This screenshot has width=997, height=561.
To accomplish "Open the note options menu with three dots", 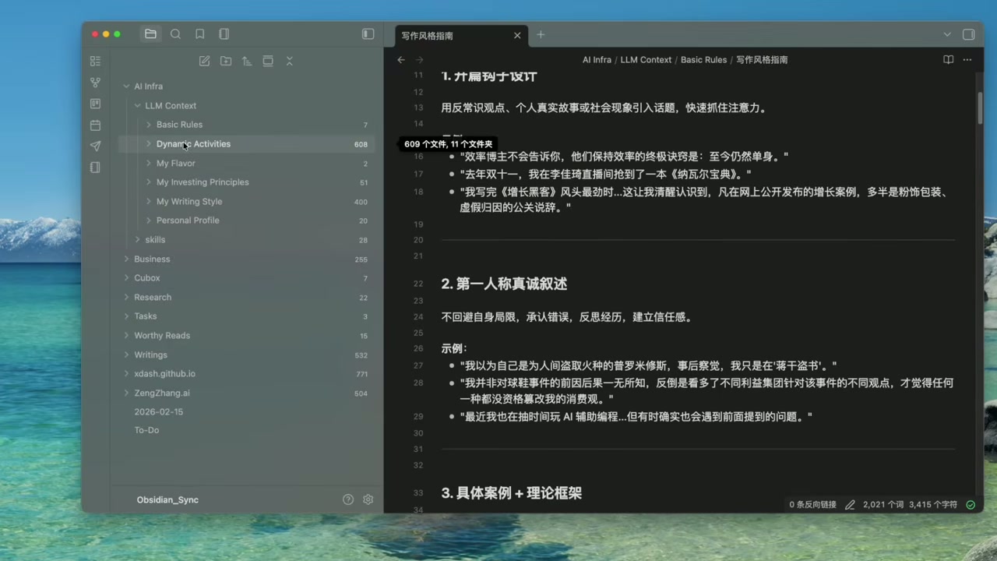I will pos(967,59).
